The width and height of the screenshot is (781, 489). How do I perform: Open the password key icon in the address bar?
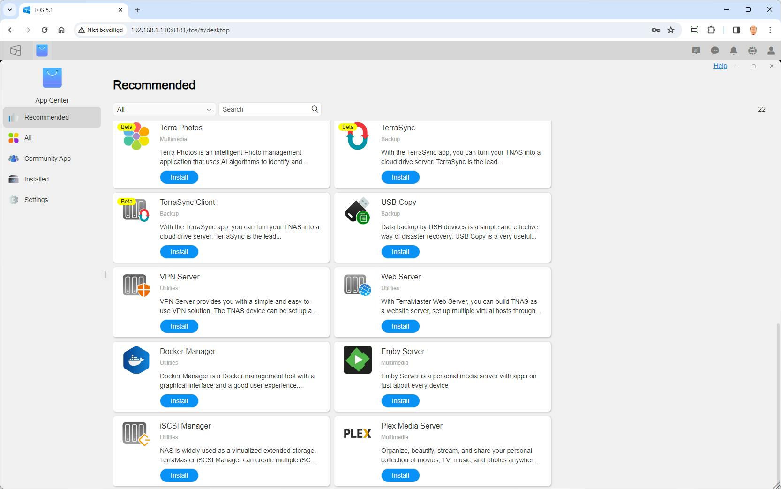(656, 30)
